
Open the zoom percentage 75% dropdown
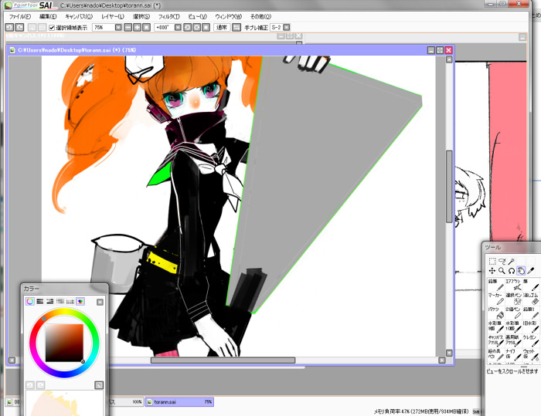[x=118, y=27]
